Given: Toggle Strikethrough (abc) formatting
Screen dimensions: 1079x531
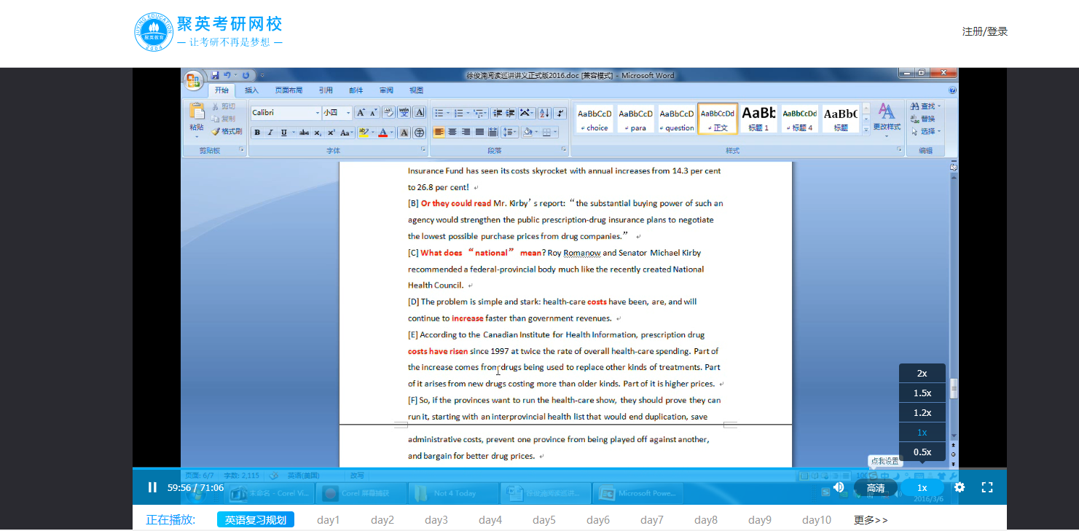Looking at the screenshot, I should click(305, 133).
